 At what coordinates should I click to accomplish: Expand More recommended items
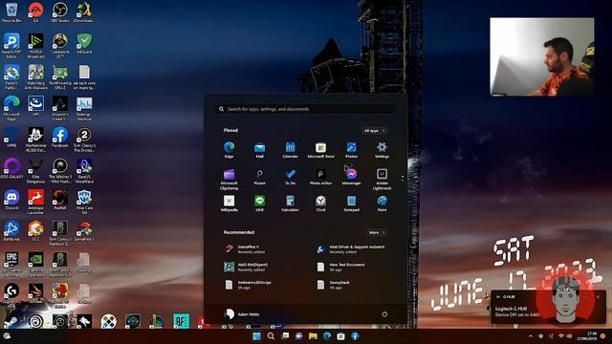(x=377, y=232)
